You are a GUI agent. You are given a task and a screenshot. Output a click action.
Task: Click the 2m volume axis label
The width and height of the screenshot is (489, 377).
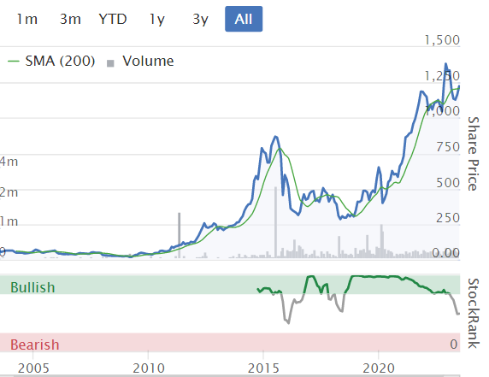coord(9,192)
